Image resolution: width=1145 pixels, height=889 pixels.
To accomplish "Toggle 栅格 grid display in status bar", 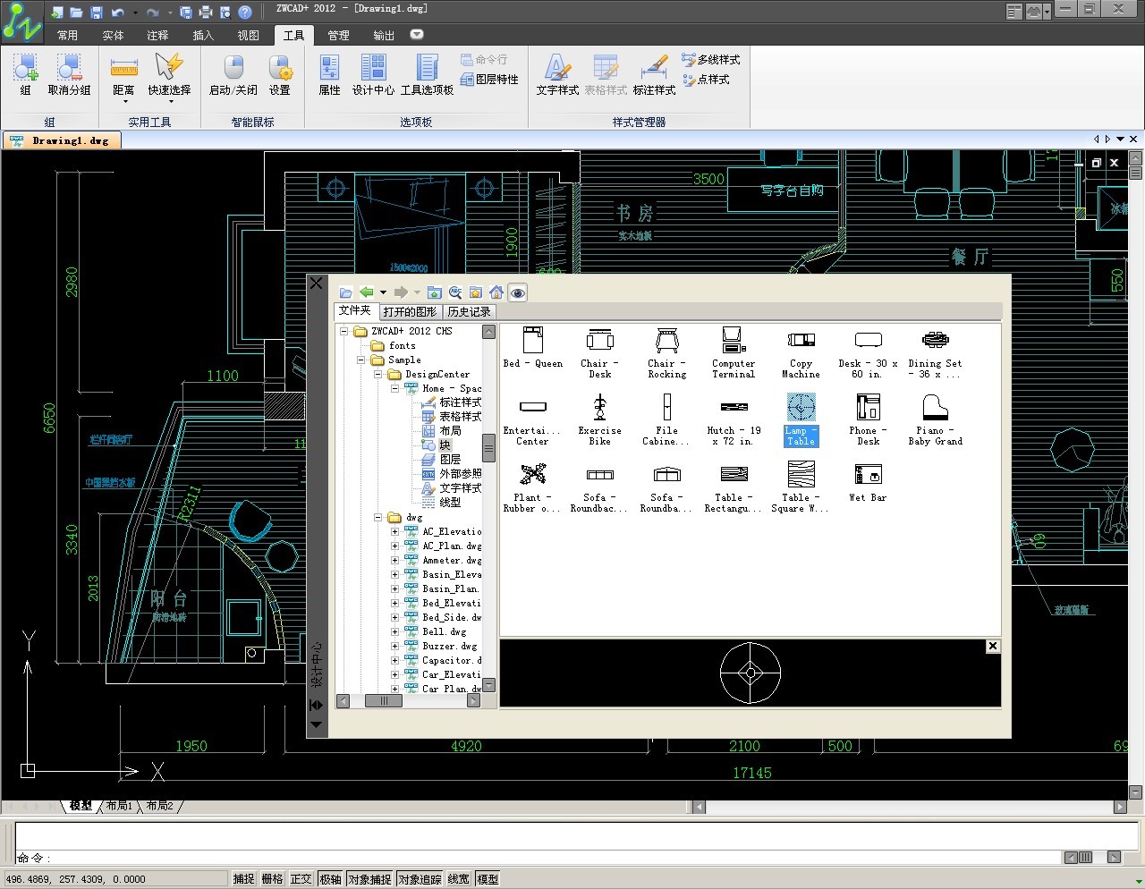I will 272,879.
